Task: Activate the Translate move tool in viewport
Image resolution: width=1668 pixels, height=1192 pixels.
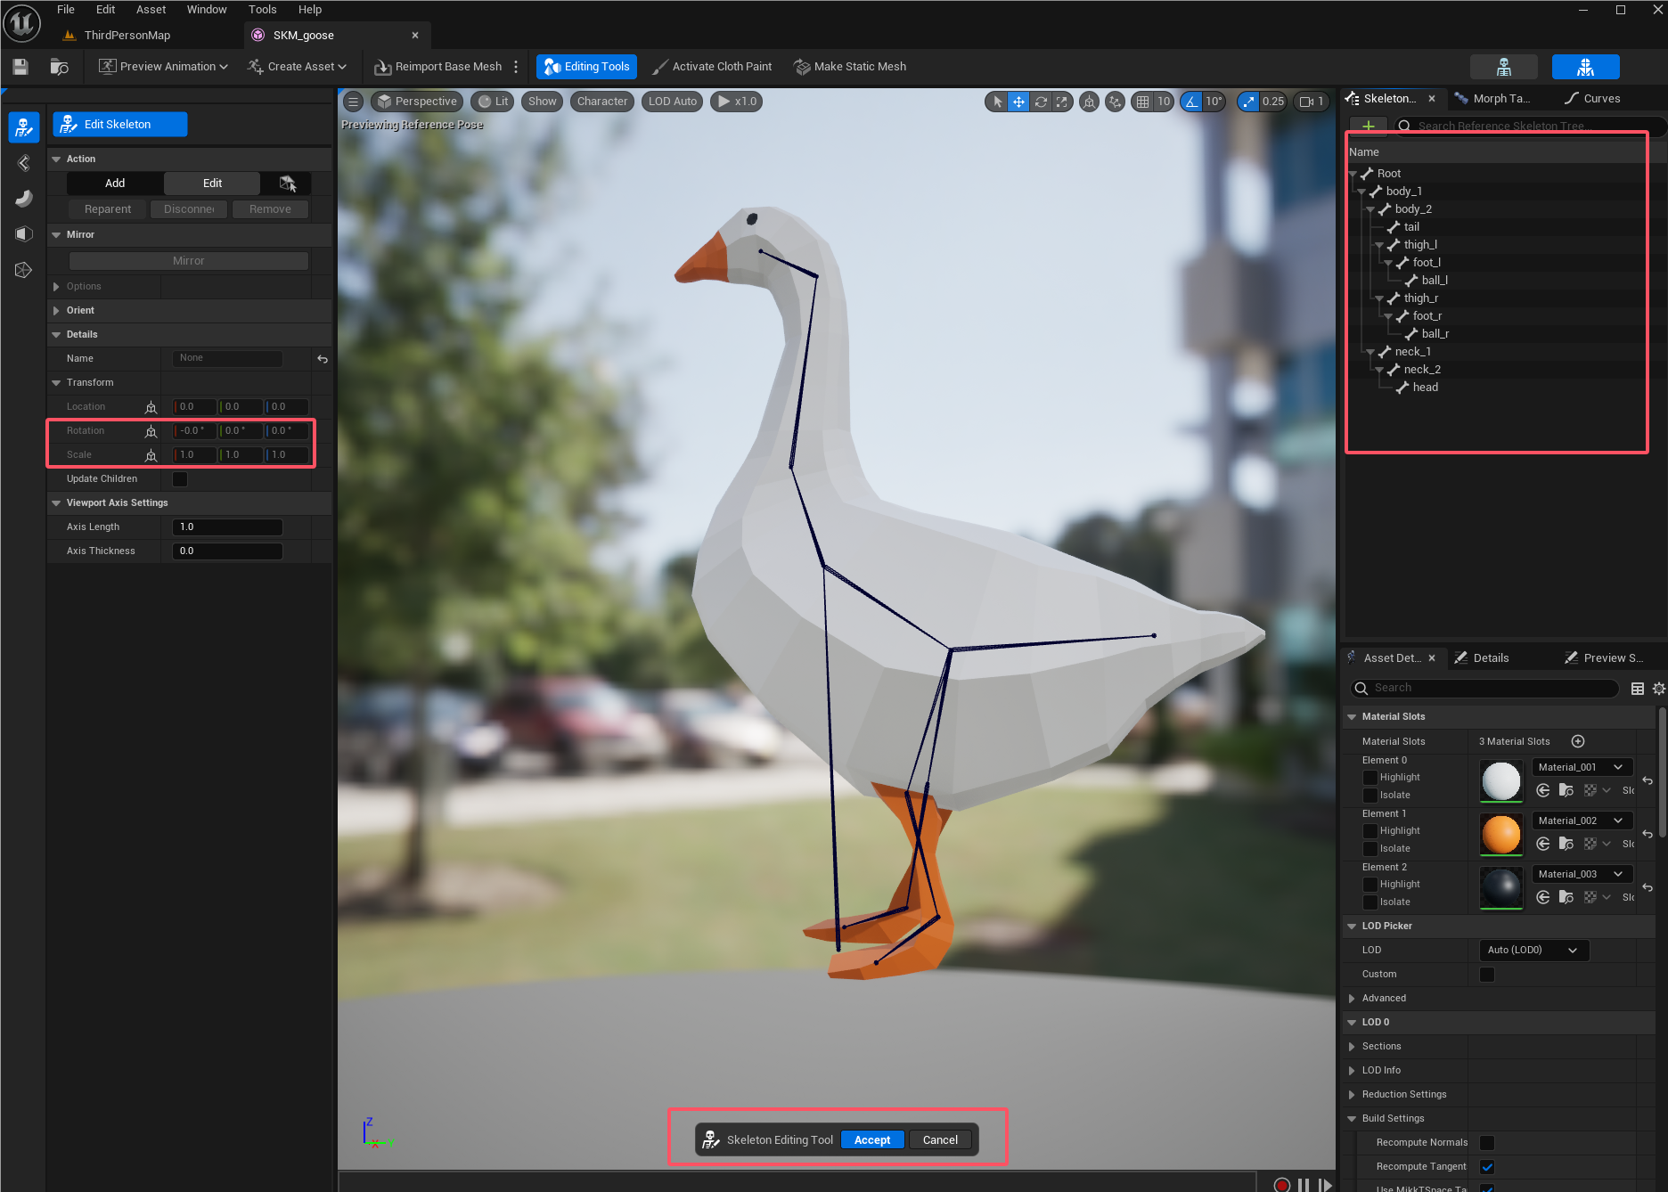Action: coord(1018,102)
